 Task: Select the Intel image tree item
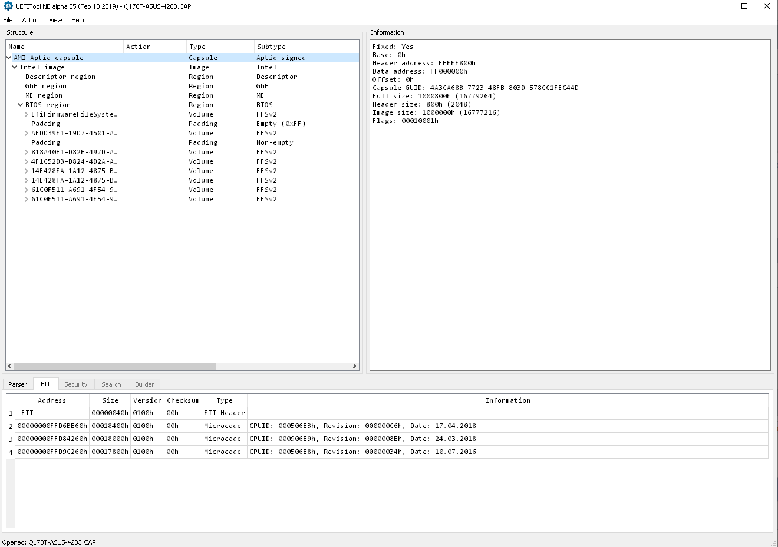coord(42,67)
